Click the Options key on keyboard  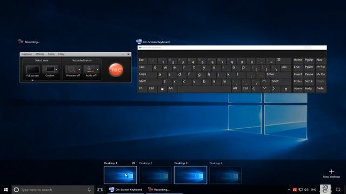coord(298,89)
